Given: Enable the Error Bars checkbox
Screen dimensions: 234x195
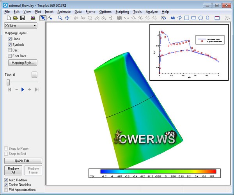Looking at the screenshot, I should point(10,56).
